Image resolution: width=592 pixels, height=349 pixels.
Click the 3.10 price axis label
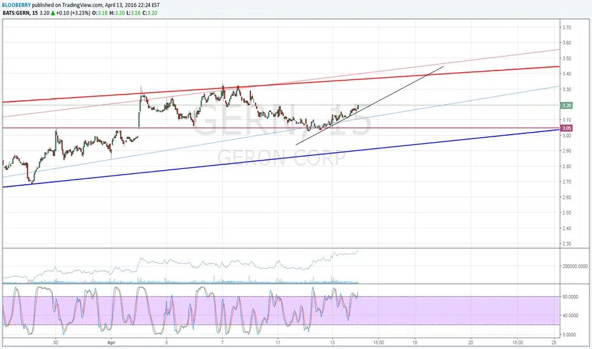point(567,119)
